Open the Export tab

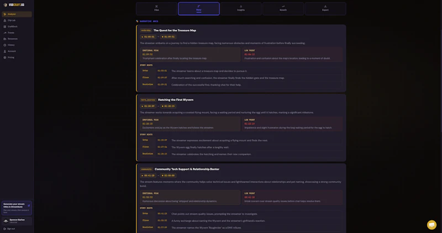(x=325, y=8)
